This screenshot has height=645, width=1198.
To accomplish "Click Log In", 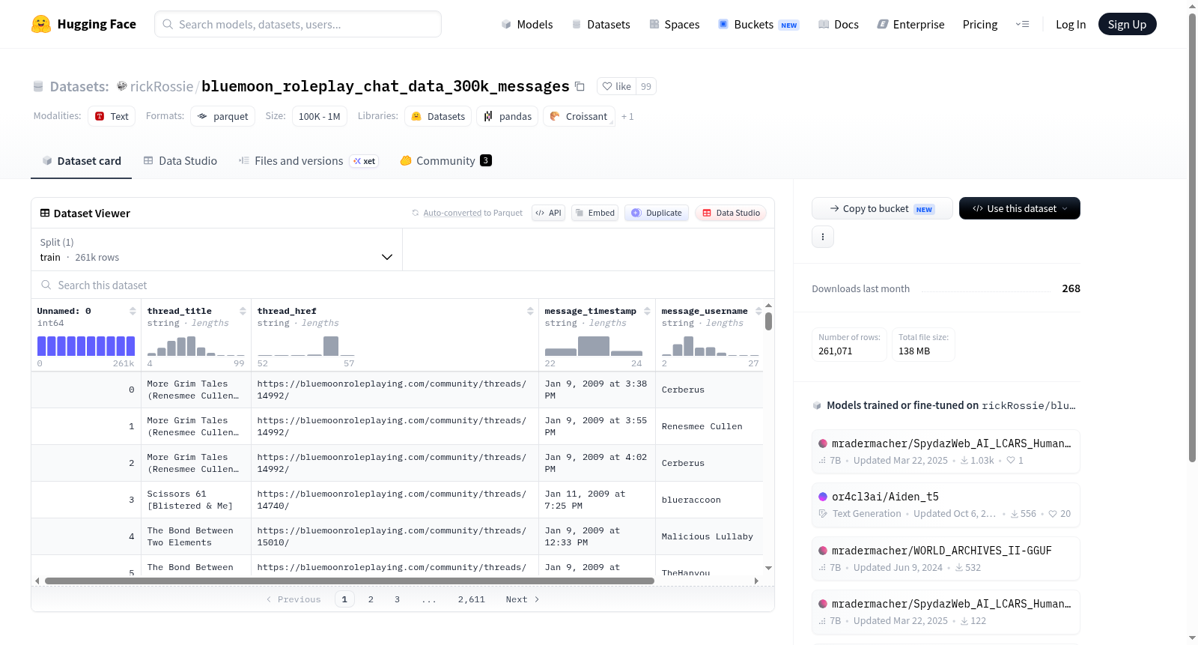I will pyautogui.click(x=1071, y=24).
